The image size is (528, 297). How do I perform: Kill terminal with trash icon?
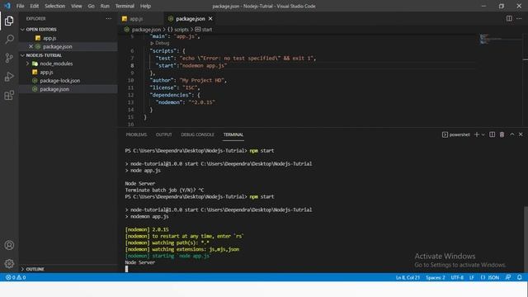point(502,134)
